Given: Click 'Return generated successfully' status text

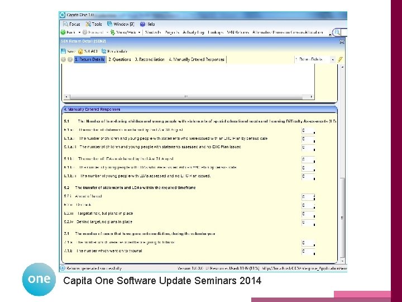Looking at the screenshot, I should 94,268.
